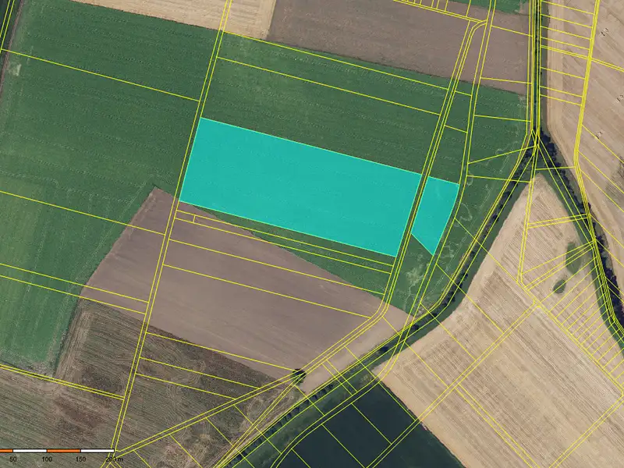Click the "100" scale bar label
Viewport: 624px width, 468px height.
pos(47,459)
